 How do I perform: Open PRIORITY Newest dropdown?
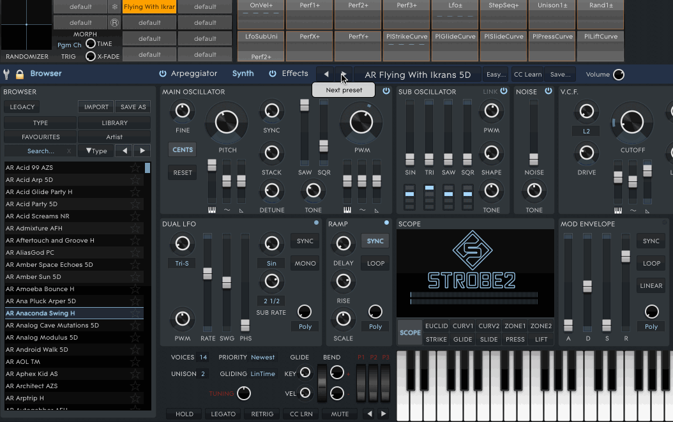point(262,357)
